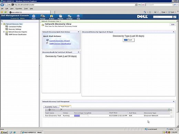179x134 pixels.
Task: Select SNMP Device Classification tree item
Action: [18, 34]
